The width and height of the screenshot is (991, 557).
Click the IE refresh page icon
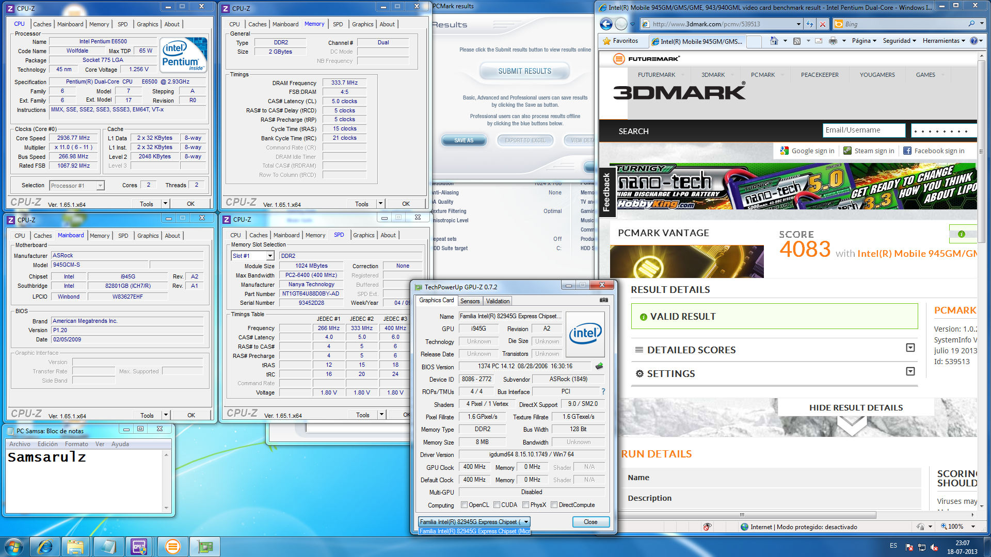(810, 24)
